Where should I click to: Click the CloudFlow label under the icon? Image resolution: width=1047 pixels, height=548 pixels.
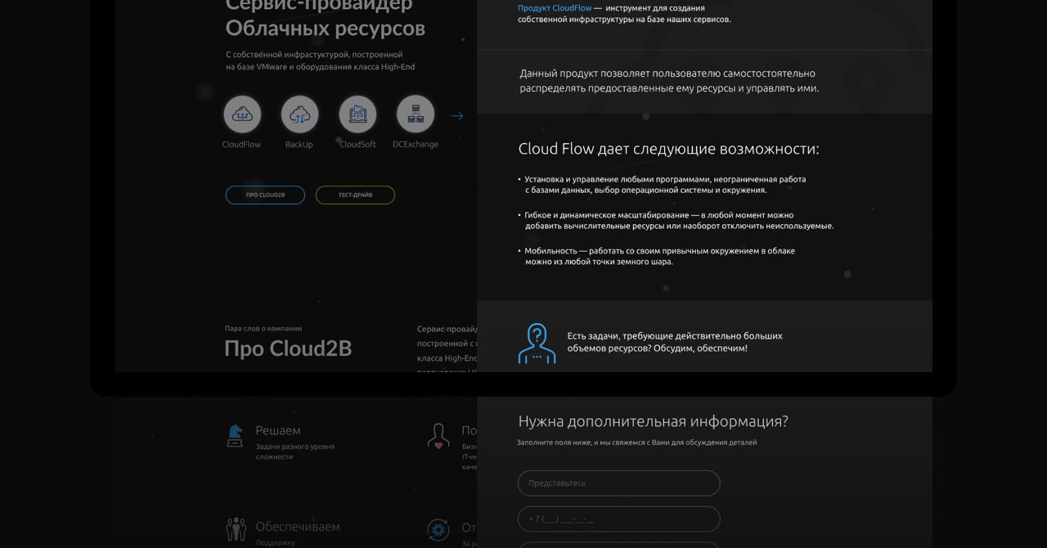(241, 145)
